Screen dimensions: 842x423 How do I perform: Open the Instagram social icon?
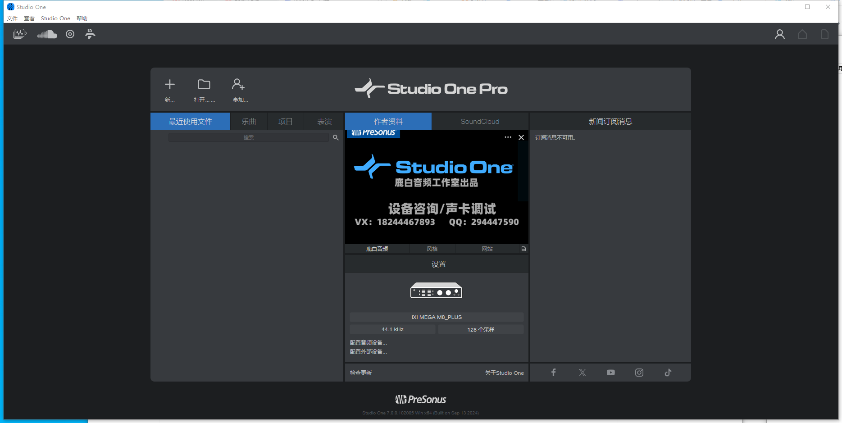click(639, 373)
